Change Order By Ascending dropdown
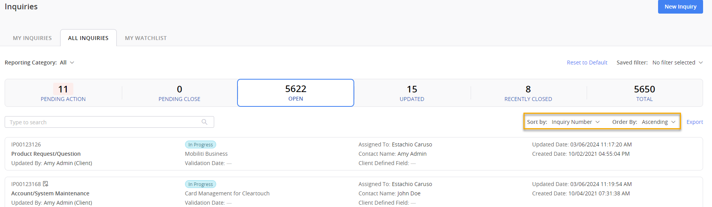Screen dimensions: 712x207 pyautogui.click(x=658, y=122)
